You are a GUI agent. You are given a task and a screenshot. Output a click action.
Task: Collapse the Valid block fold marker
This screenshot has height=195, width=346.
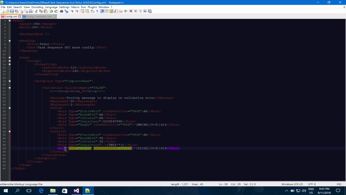coord(9,108)
